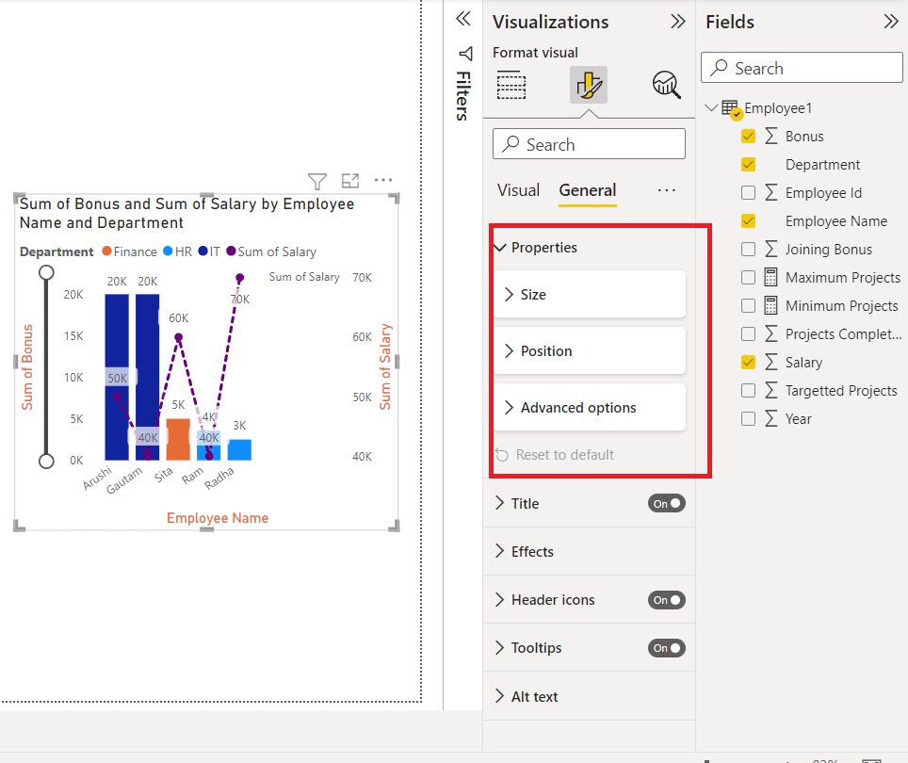
Task: Click the HR legend item
Action: click(x=177, y=252)
